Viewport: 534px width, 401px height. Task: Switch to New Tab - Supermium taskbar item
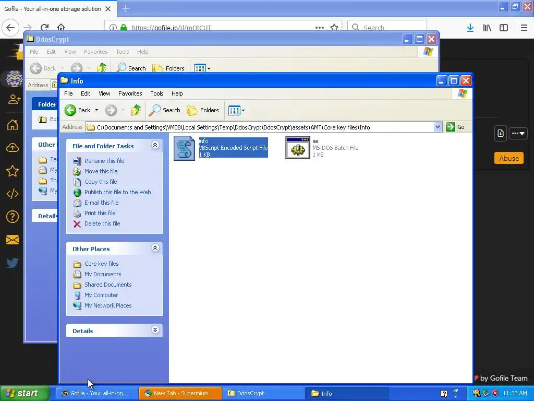point(180,393)
